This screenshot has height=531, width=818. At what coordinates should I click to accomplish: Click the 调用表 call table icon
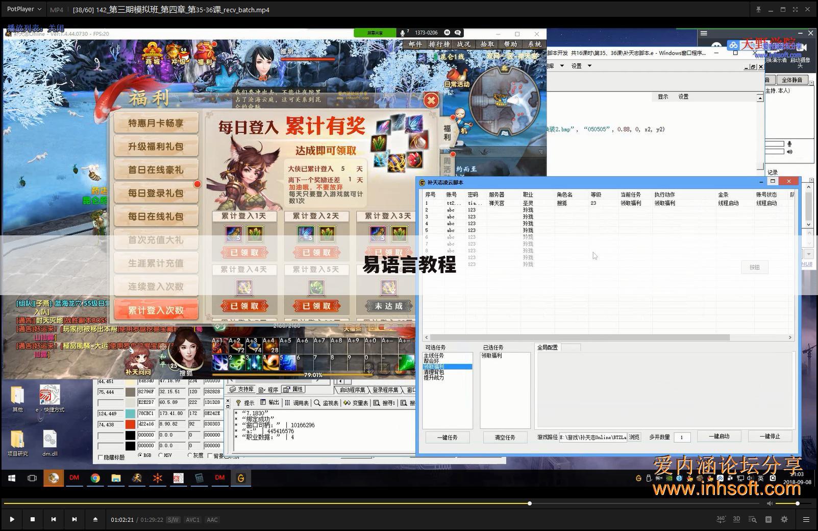(x=287, y=403)
